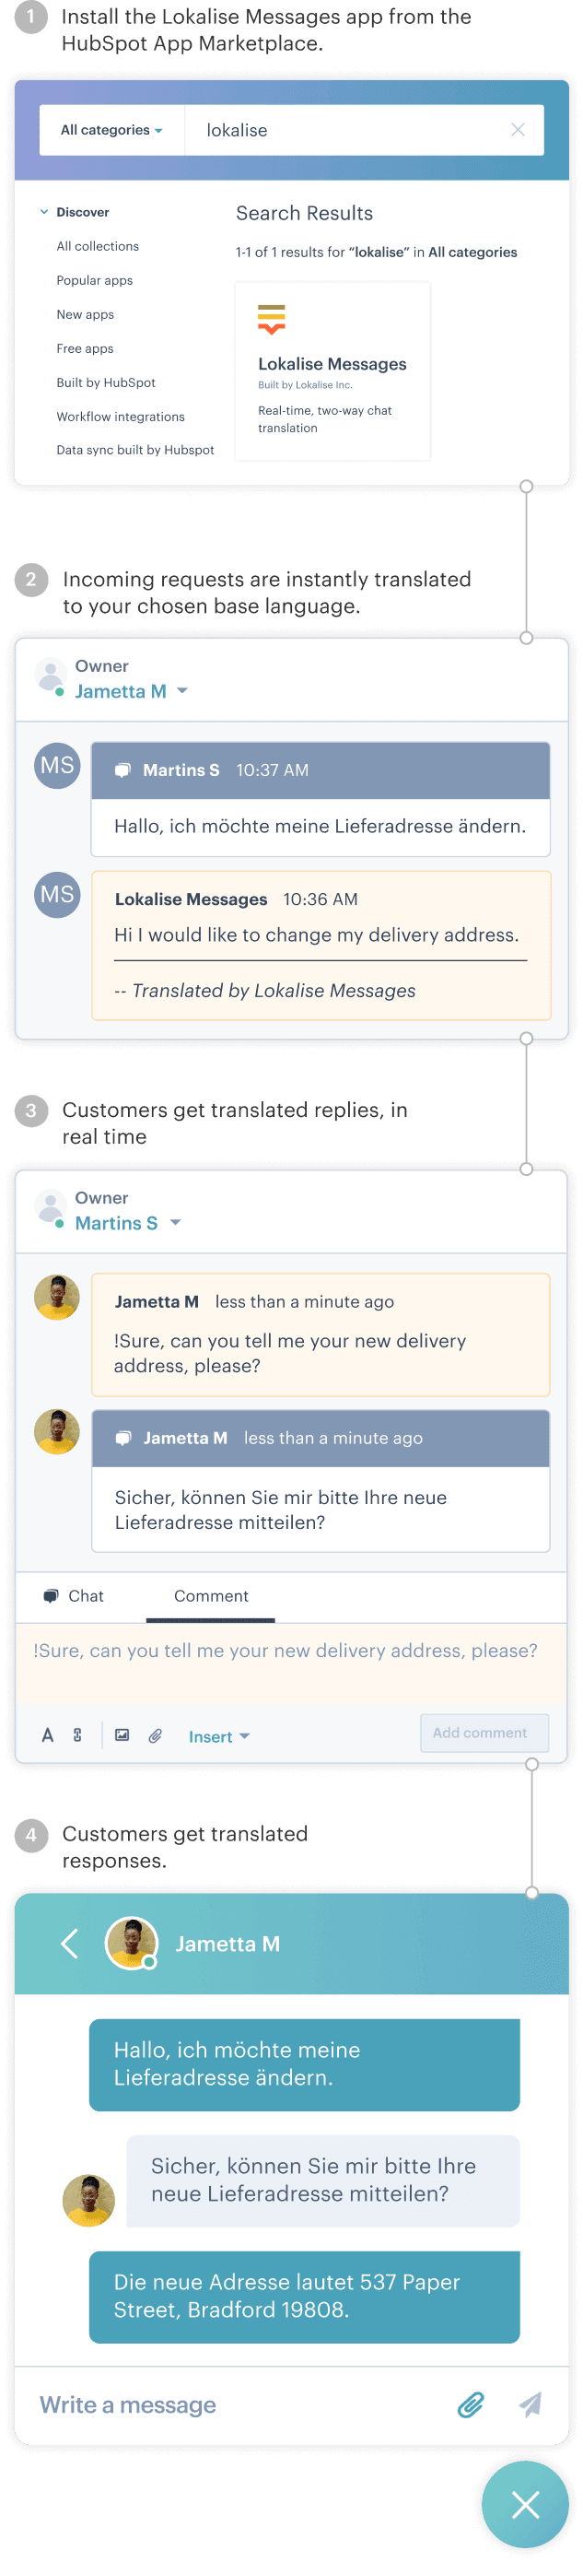Click the attach file paperclip in comment toolbar
This screenshot has height=2562, width=583.
coord(156,1735)
